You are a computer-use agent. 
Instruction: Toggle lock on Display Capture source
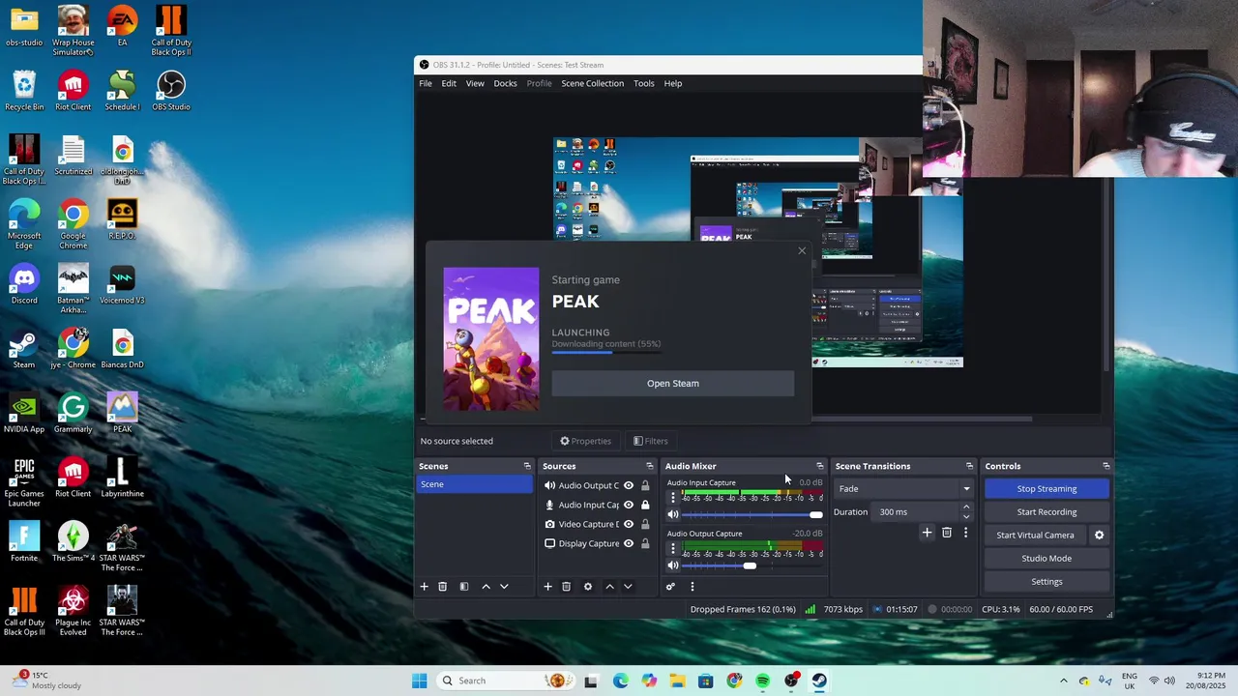click(645, 543)
